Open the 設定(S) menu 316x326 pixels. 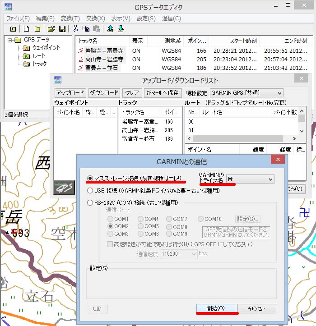click(146, 18)
